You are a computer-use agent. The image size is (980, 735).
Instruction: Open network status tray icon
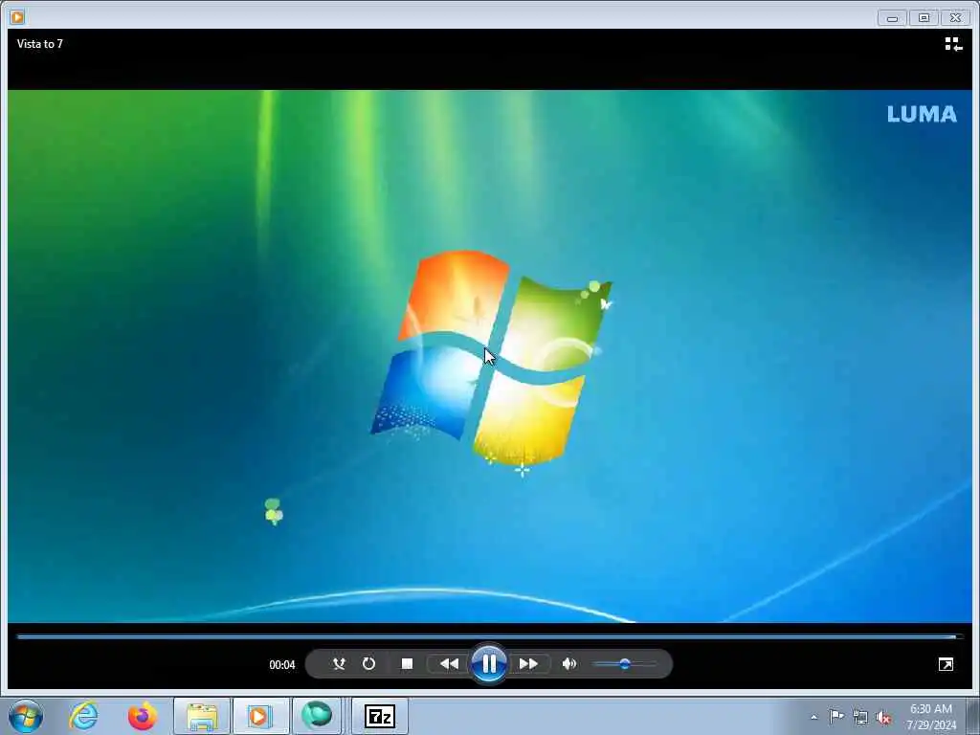(860, 717)
